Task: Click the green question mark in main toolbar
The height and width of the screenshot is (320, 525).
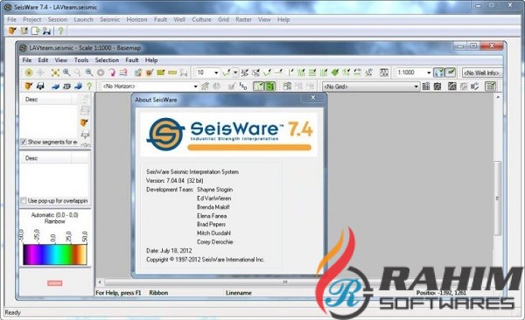Action: point(60,31)
